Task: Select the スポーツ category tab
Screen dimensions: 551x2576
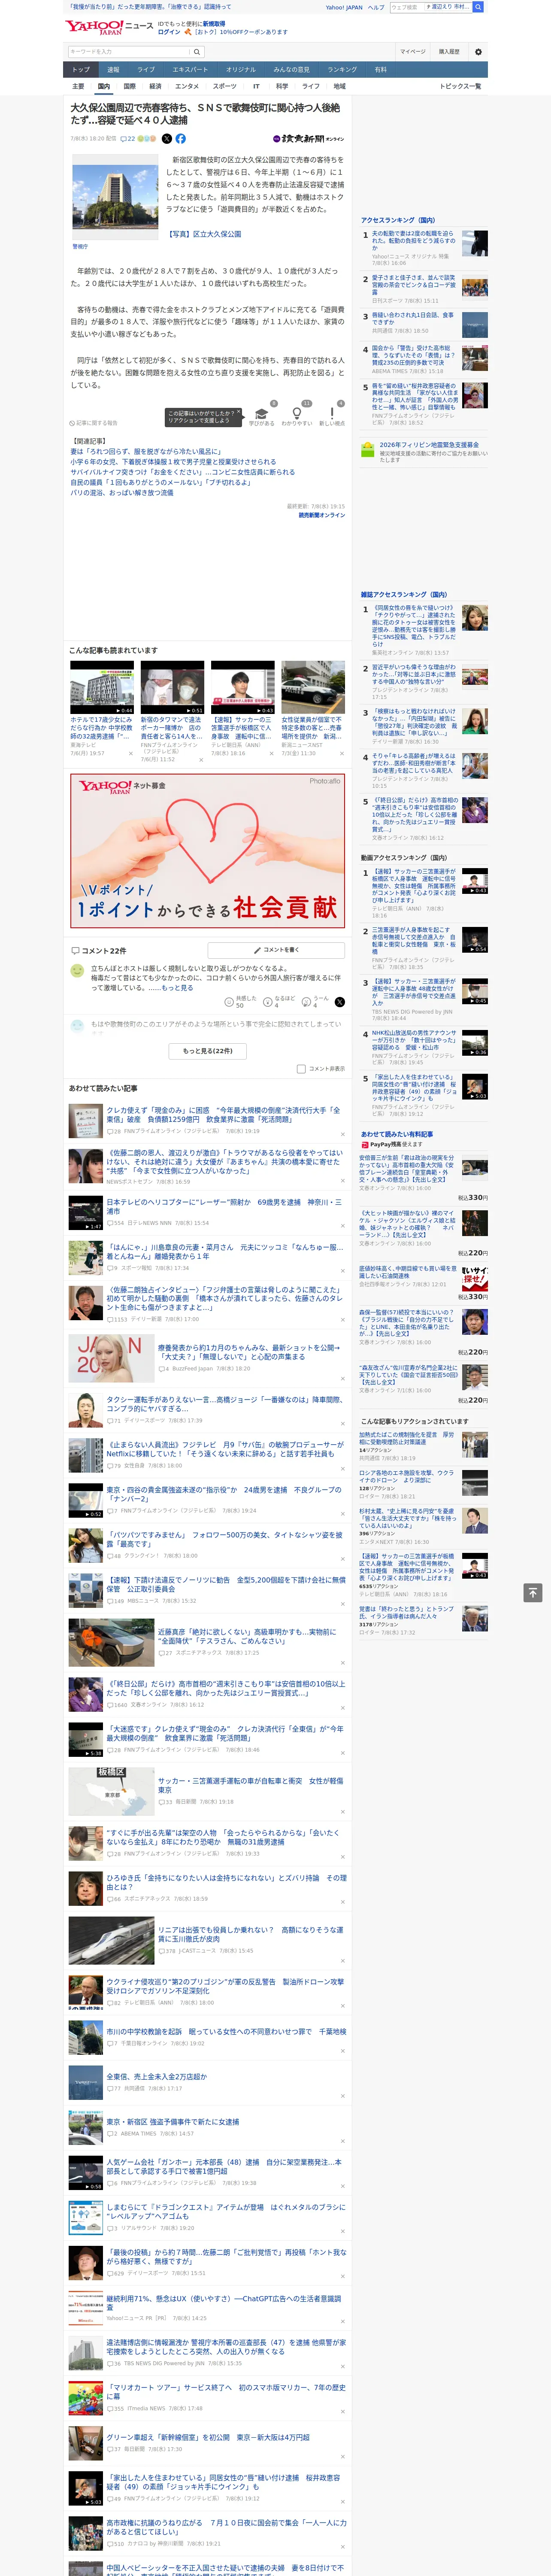Action: (225, 86)
